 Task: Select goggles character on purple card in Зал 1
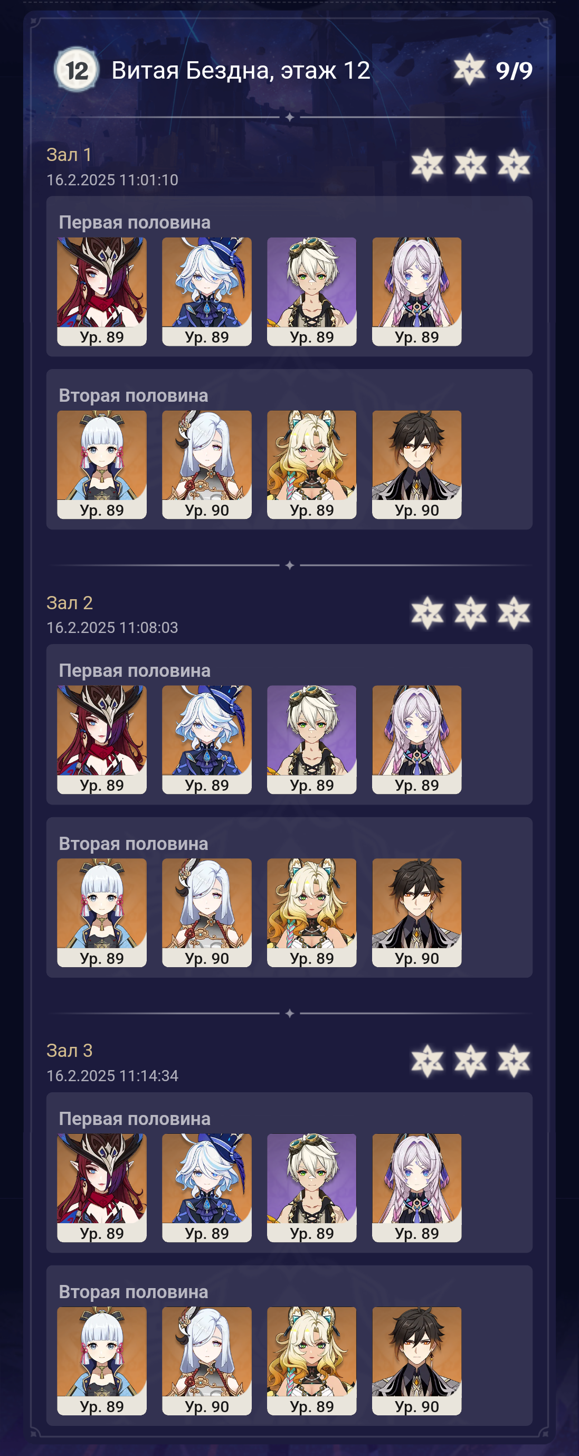[x=312, y=291]
